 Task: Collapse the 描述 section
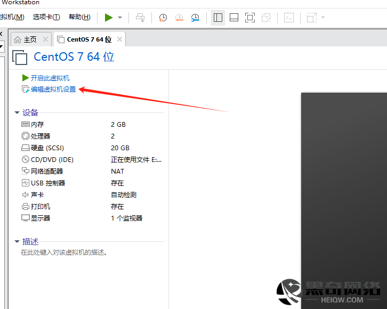point(18,242)
